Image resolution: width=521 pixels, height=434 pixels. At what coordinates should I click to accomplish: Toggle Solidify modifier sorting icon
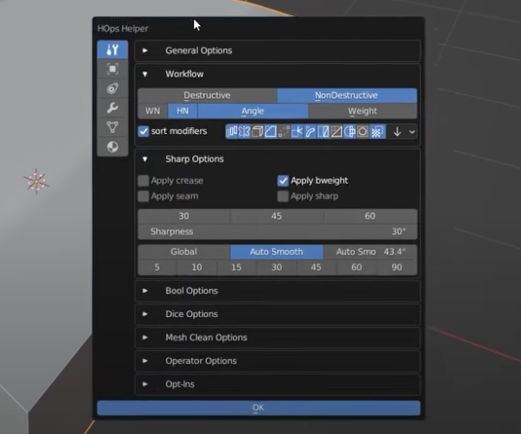[257, 132]
